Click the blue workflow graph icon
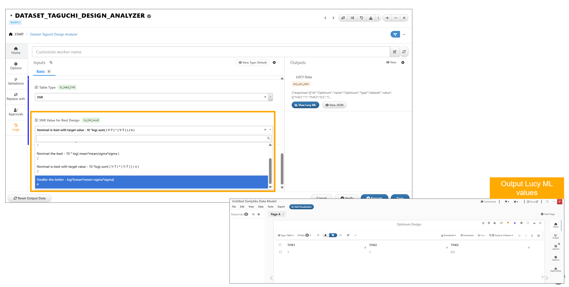Viewport: 569px width, 287px height. pyautogui.click(x=395, y=34)
